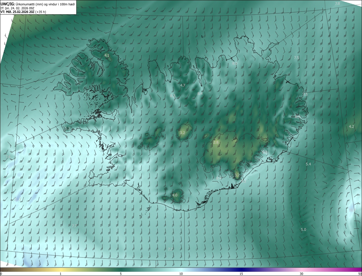Click the 4.0 value on the southern glacier
Screen dimensions: 362x276
175,195
